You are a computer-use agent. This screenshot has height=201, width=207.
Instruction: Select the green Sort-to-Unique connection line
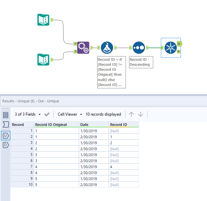[x=155, y=48]
